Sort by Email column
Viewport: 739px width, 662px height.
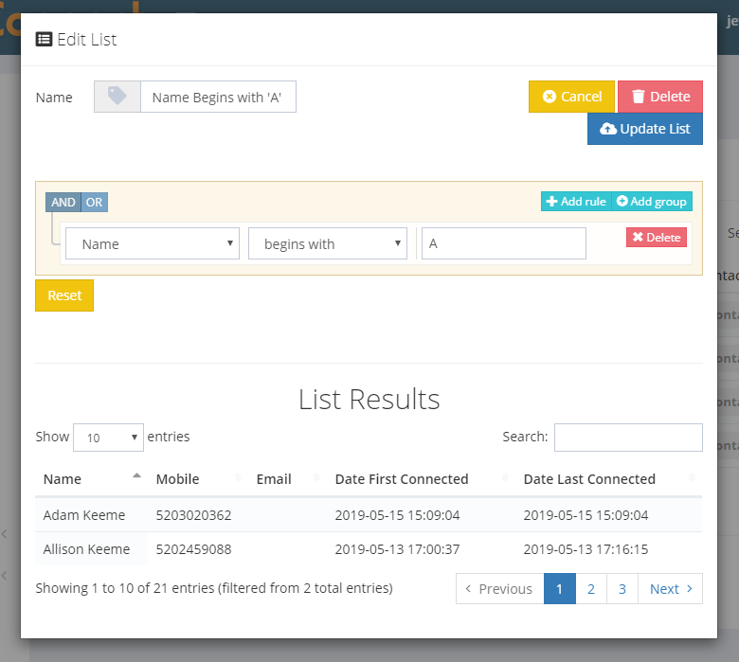[x=287, y=479]
